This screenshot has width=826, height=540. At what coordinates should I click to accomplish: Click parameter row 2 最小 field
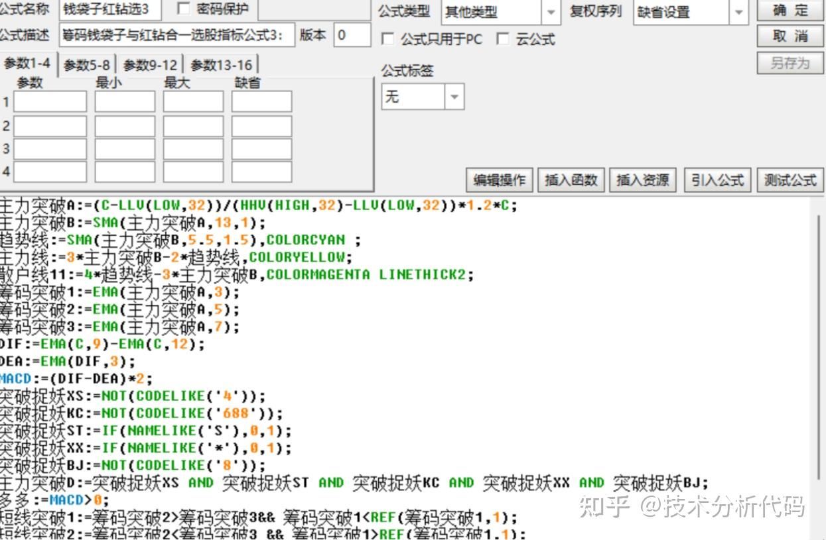click(x=125, y=125)
